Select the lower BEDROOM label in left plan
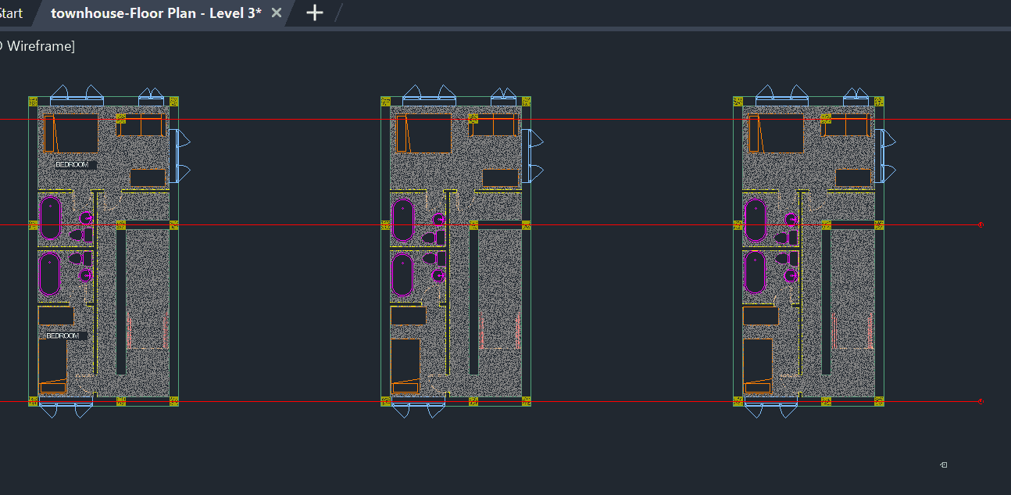 (63, 335)
